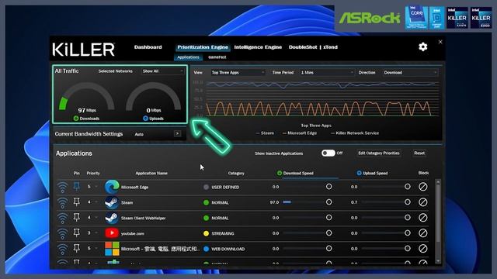Click the green Downloads indicator icon

[76, 119]
